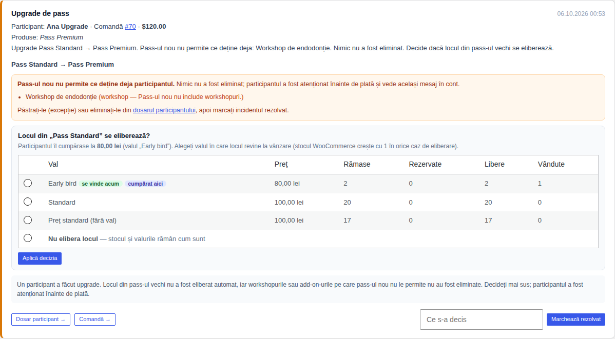
Task: Choose the Preț standard (fără val) option
Action: (x=28, y=220)
